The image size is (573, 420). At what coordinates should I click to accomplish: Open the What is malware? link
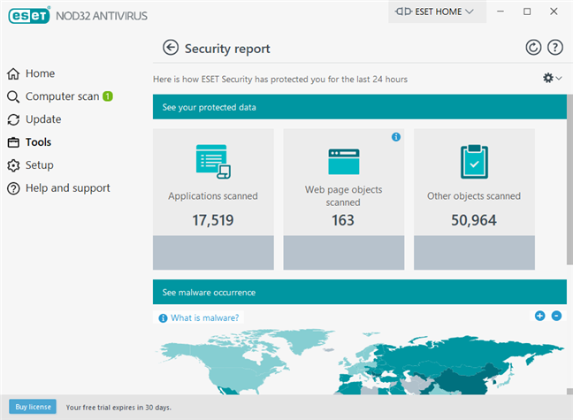(204, 317)
